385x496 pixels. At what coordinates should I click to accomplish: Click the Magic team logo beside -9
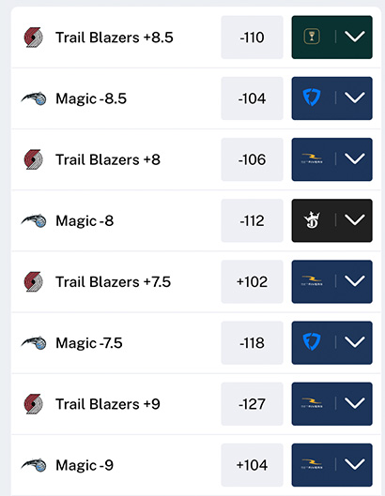click(x=34, y=465)
